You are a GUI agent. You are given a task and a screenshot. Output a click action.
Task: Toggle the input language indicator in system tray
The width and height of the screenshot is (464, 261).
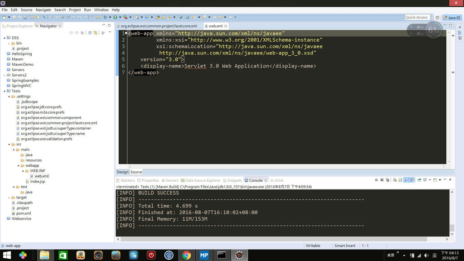click(435, 256)
